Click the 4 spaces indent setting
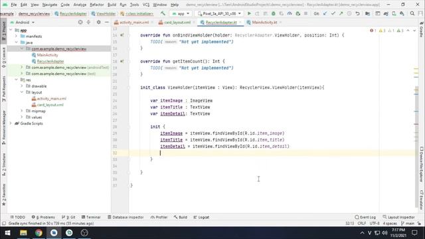425x239 pixels. coord(390,223)
